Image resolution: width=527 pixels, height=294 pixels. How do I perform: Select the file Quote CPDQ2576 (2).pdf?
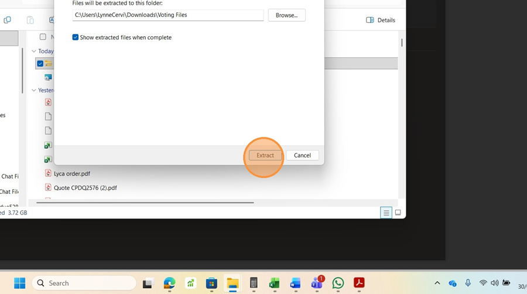coord(85,188)
